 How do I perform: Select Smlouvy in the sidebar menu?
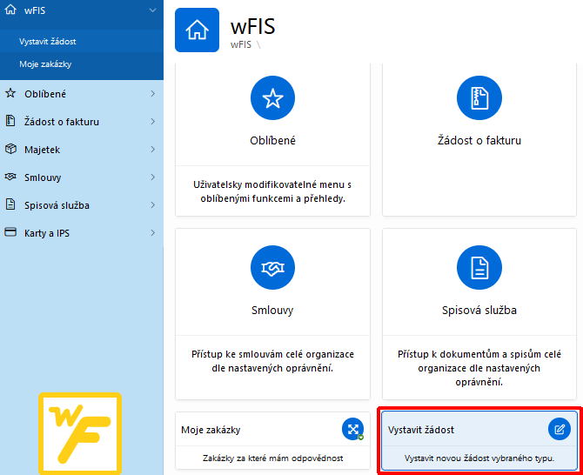43,177
